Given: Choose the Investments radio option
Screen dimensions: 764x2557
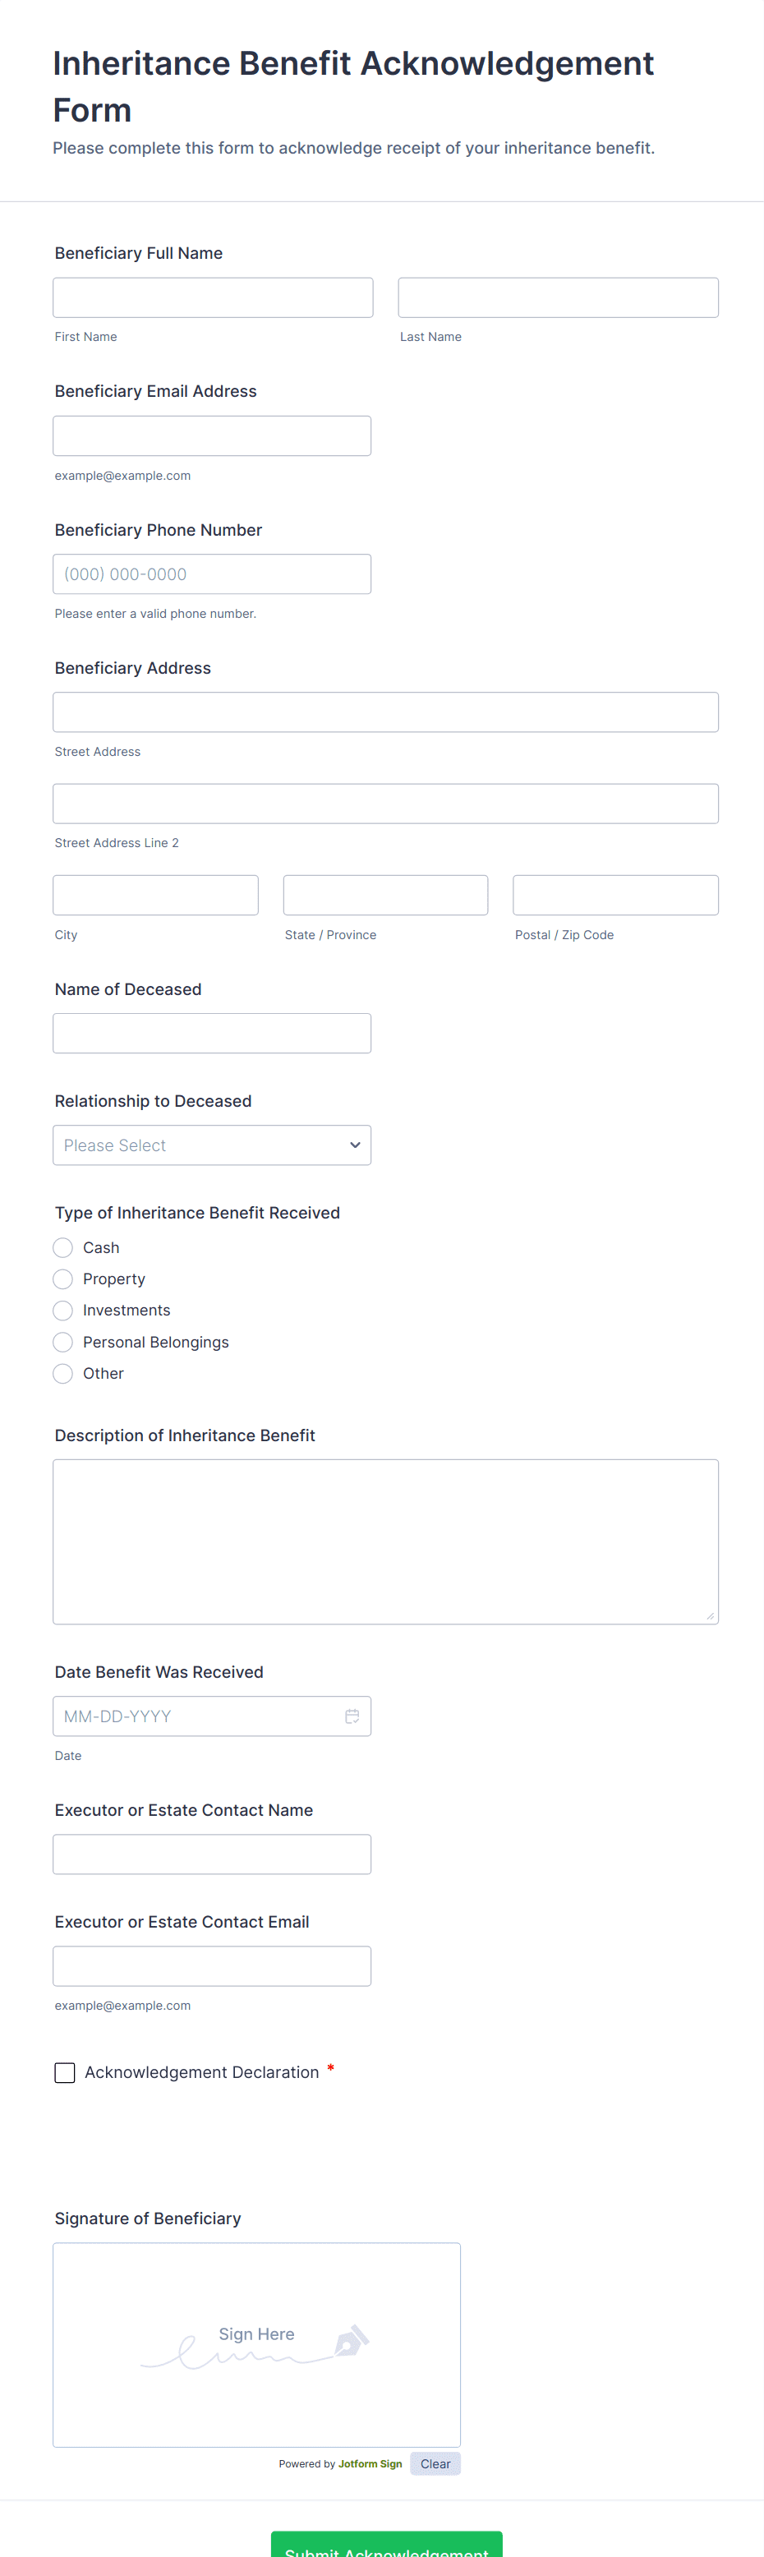Looking at the screenshot, I should pos(63,1311).
